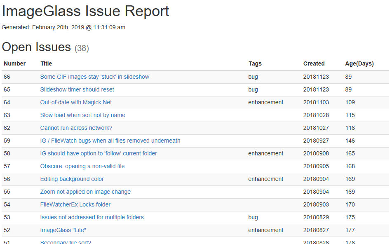The image size is (392, 244).
Task: Click age value 146
Action: pyautogui.click(x=350, y=141)
